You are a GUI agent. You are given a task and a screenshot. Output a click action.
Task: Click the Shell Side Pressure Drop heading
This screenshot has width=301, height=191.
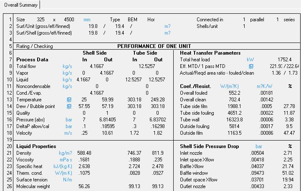(210, 146)
